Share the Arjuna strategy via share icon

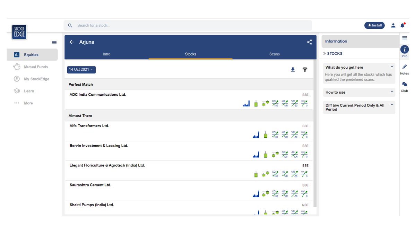pyautogui.click(x=309, y=42)
